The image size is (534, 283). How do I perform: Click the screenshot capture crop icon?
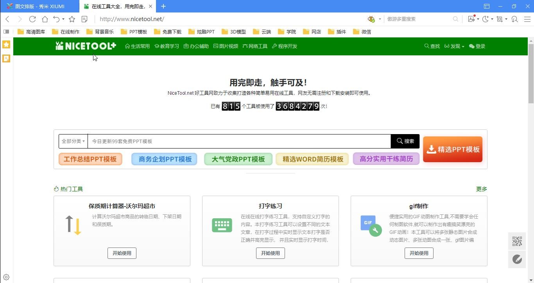499,19
